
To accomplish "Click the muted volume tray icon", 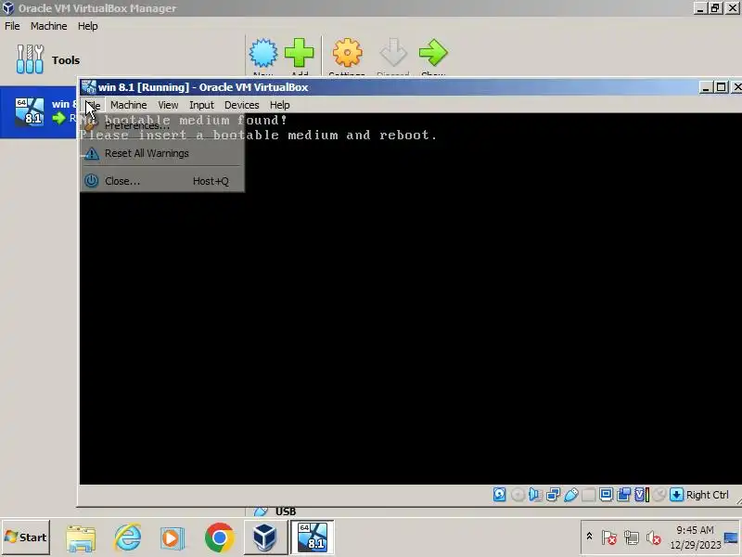I will (x=654, y=538).
